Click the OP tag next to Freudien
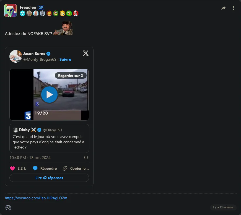 (x=41, y=7)
